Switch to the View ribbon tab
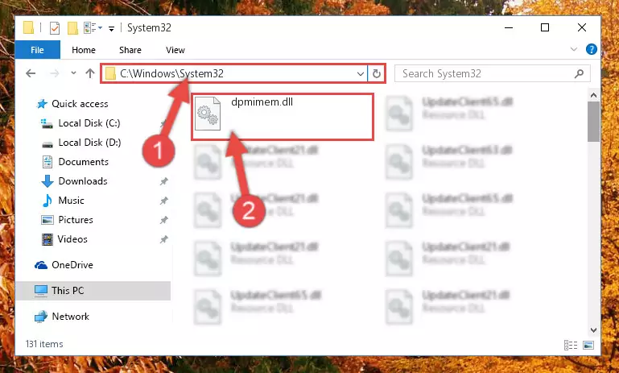The width and height of the screenshot is (619, 373). coord(175,50)
